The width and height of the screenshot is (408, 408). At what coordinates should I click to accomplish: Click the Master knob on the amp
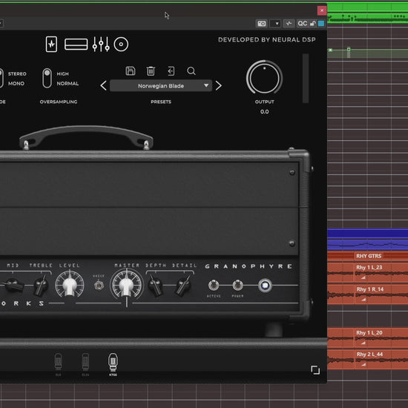point(126,285)
